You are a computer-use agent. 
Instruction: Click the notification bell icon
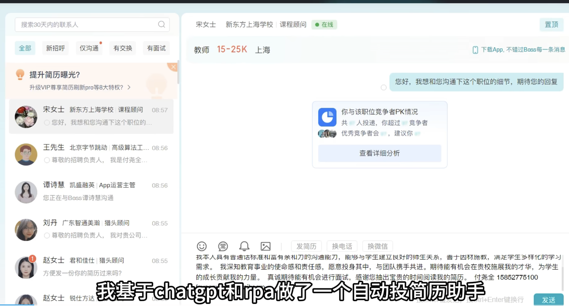click(244, 246)
